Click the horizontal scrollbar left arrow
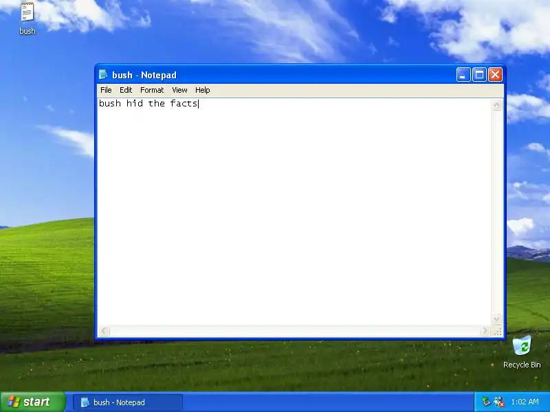This screenshot has height=412, width=550. pos(104,331)
